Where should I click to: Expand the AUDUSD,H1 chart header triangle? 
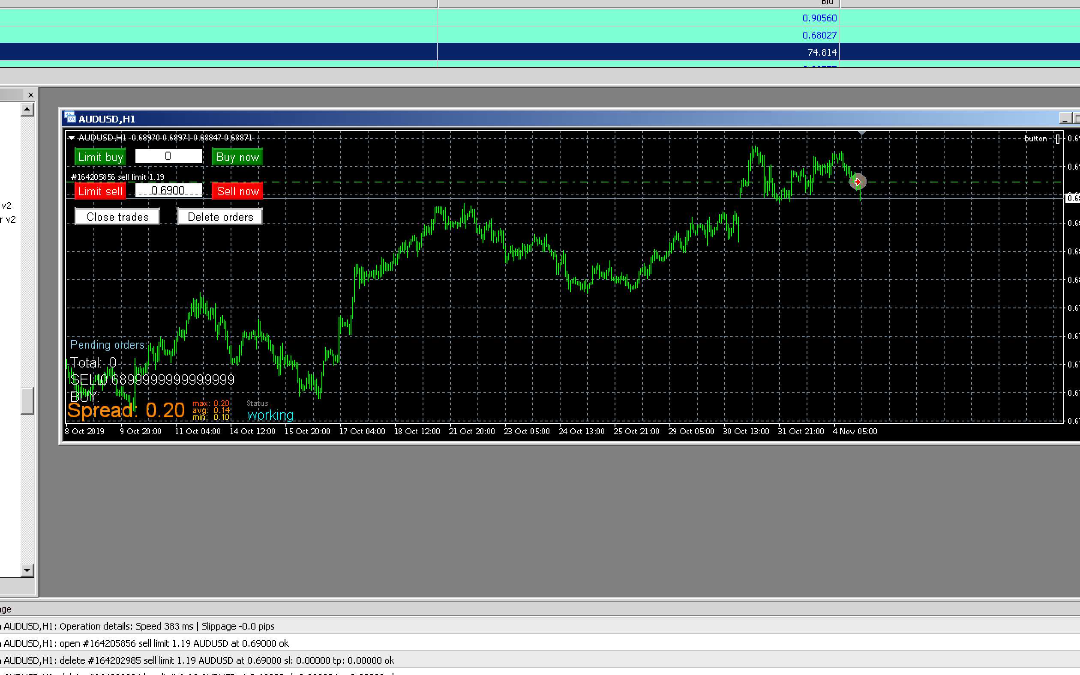[x=72, y=138]
